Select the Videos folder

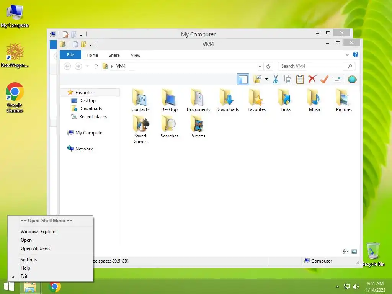199,127
